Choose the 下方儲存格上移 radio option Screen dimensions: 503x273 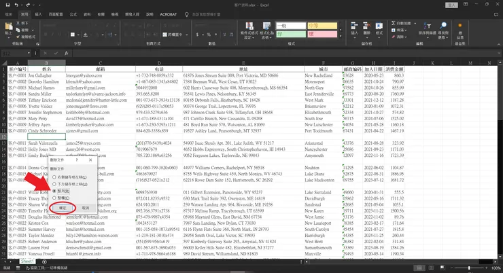[x=54, y=183]
